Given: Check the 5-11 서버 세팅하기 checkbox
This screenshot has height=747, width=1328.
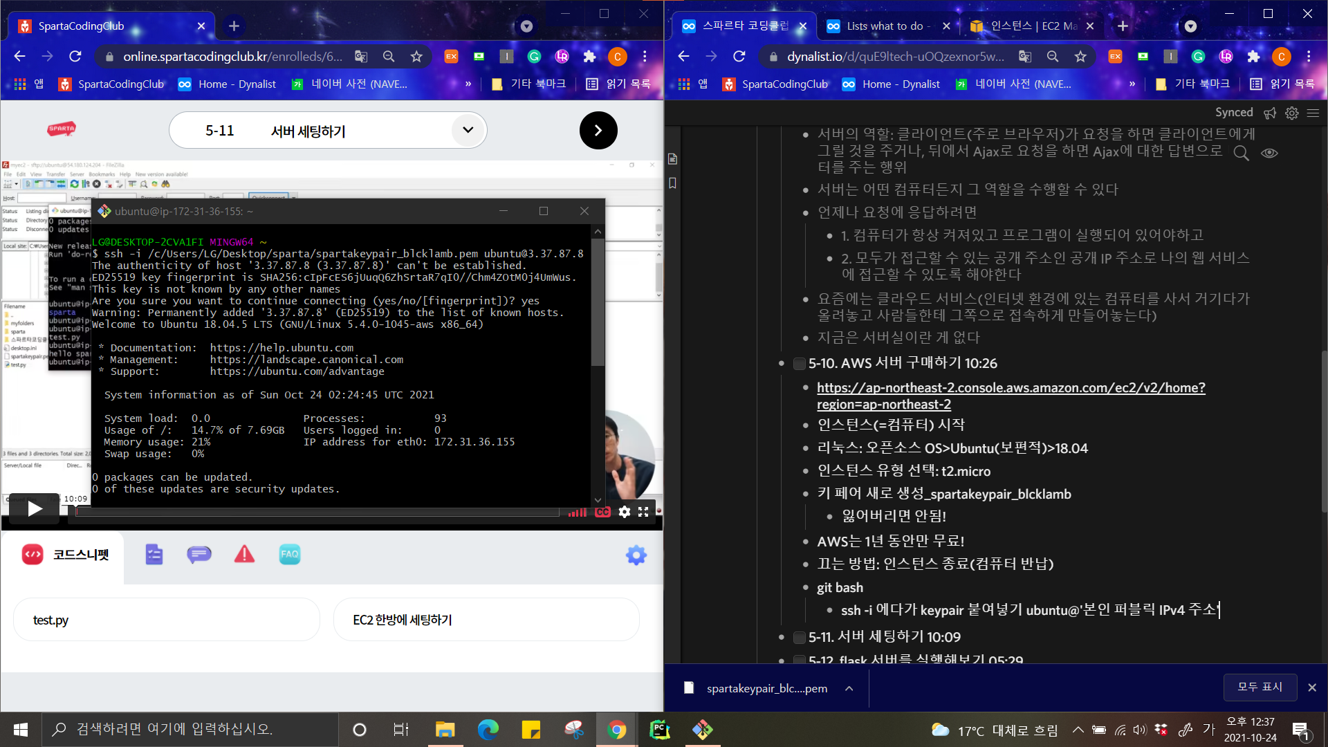Looking at the screenshot, I should click(799, 637).
